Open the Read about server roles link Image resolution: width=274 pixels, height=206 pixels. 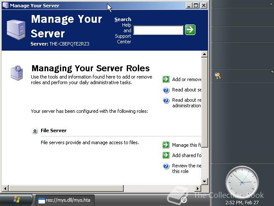pos(187,90)
